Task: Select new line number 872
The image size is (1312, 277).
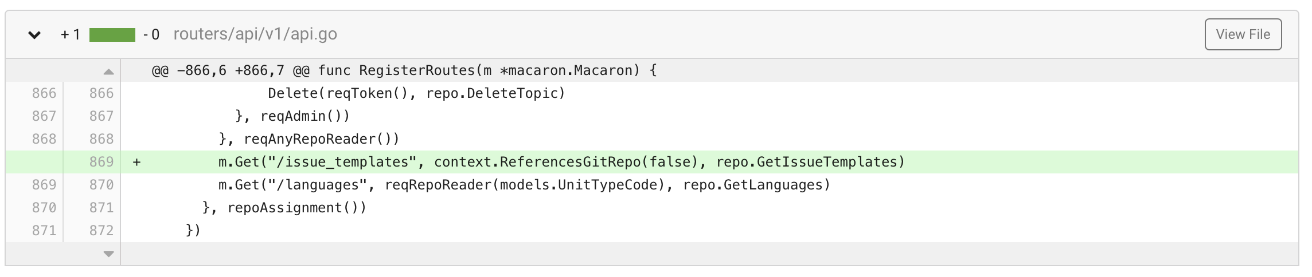Action: pyautogui.click(x=101, y=231)
